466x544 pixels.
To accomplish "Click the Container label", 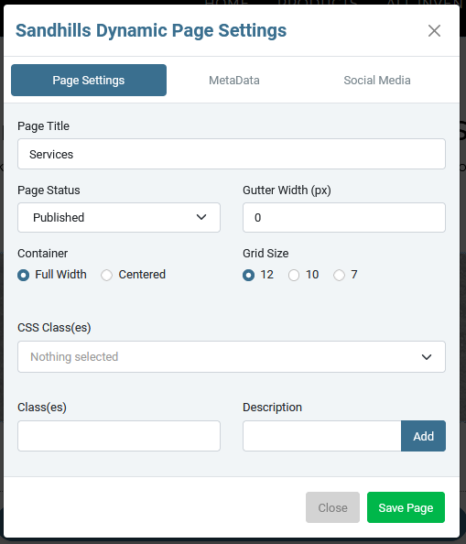I will 43,254.
